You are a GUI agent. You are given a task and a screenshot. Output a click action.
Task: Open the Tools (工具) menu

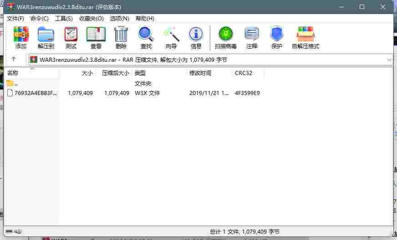[64, 19]
